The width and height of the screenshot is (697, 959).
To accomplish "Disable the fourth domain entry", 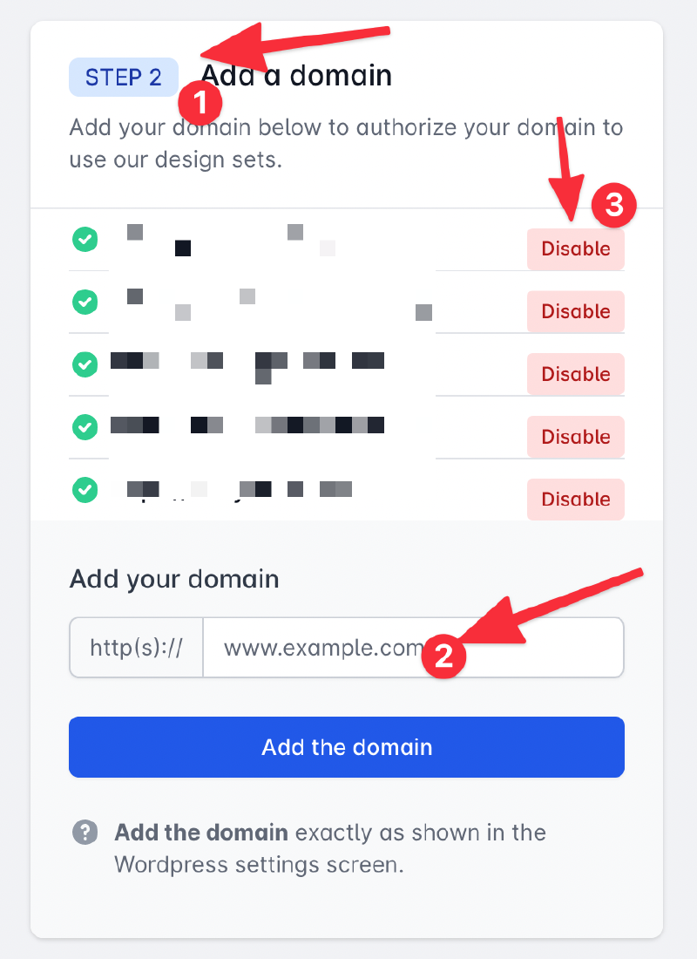I will [576, 437].
